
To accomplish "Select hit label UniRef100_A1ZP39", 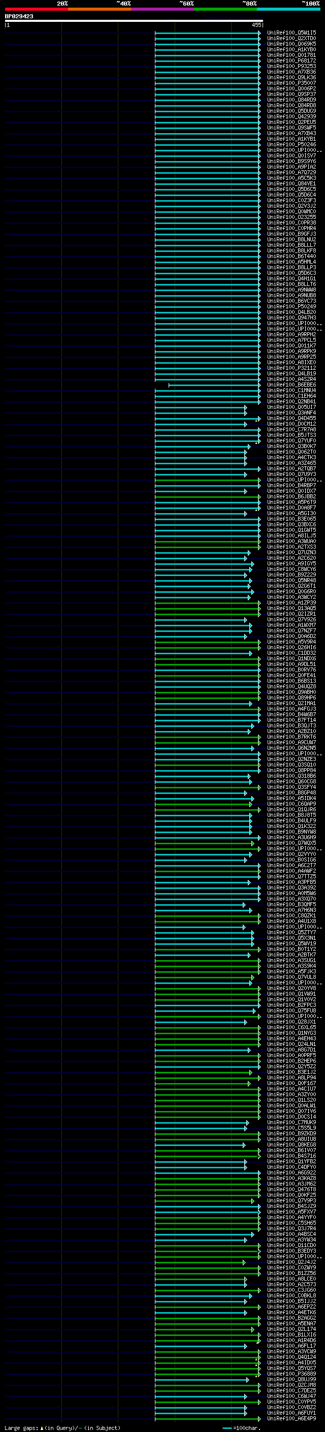I will [x=291, y=602].
